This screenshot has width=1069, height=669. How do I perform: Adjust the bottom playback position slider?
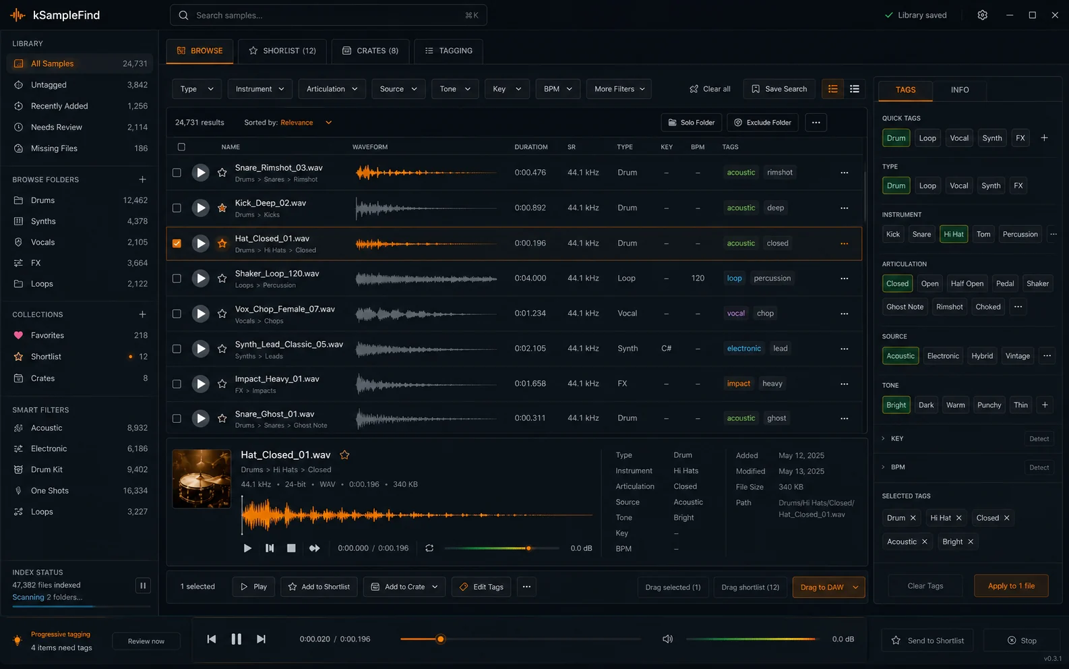tap(520, 639)
